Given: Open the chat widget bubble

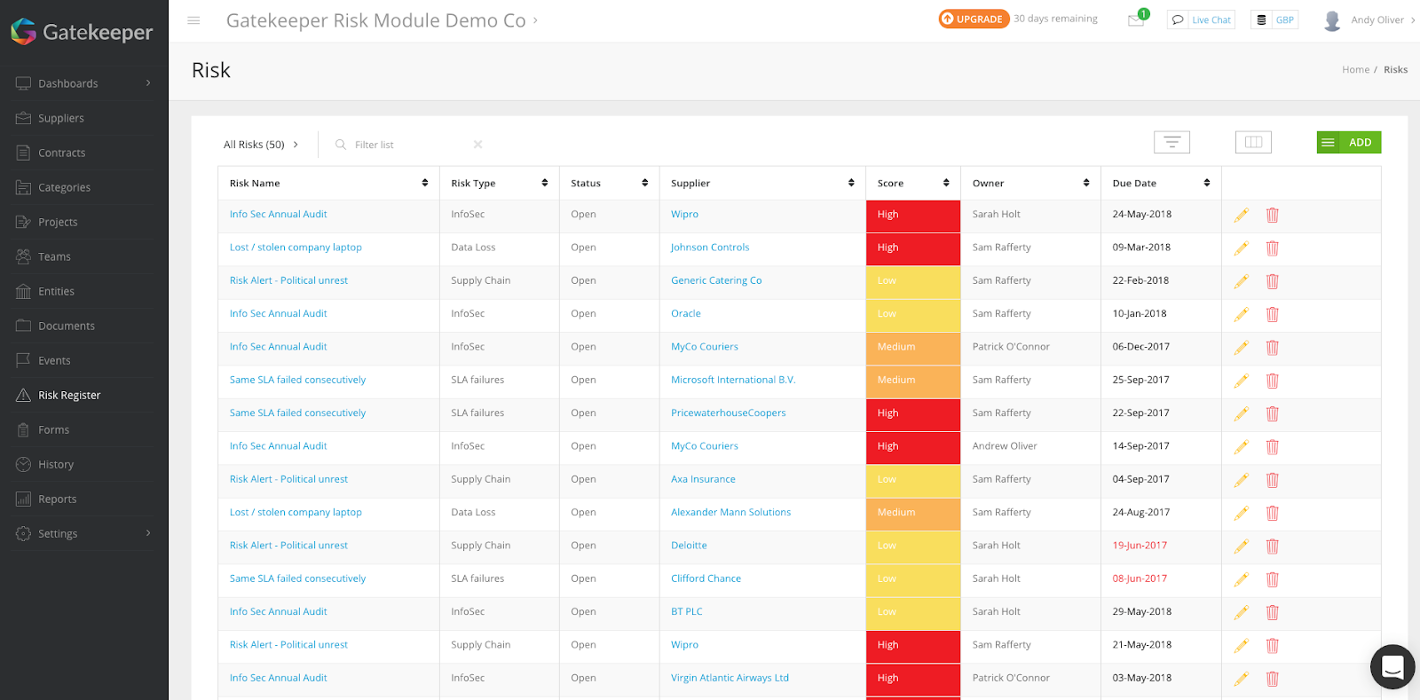Looking at the screenshot, I should [x=1392, y=666].
